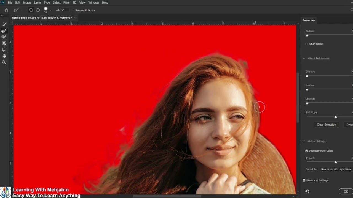Open the Help menu
353x198 pixels.
pyautogui.click(x=105, y=2)
